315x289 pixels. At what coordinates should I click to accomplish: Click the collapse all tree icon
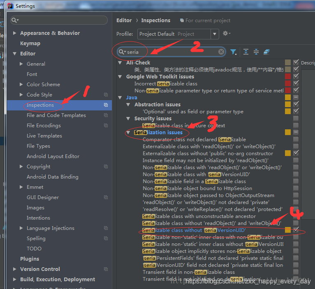256,52
